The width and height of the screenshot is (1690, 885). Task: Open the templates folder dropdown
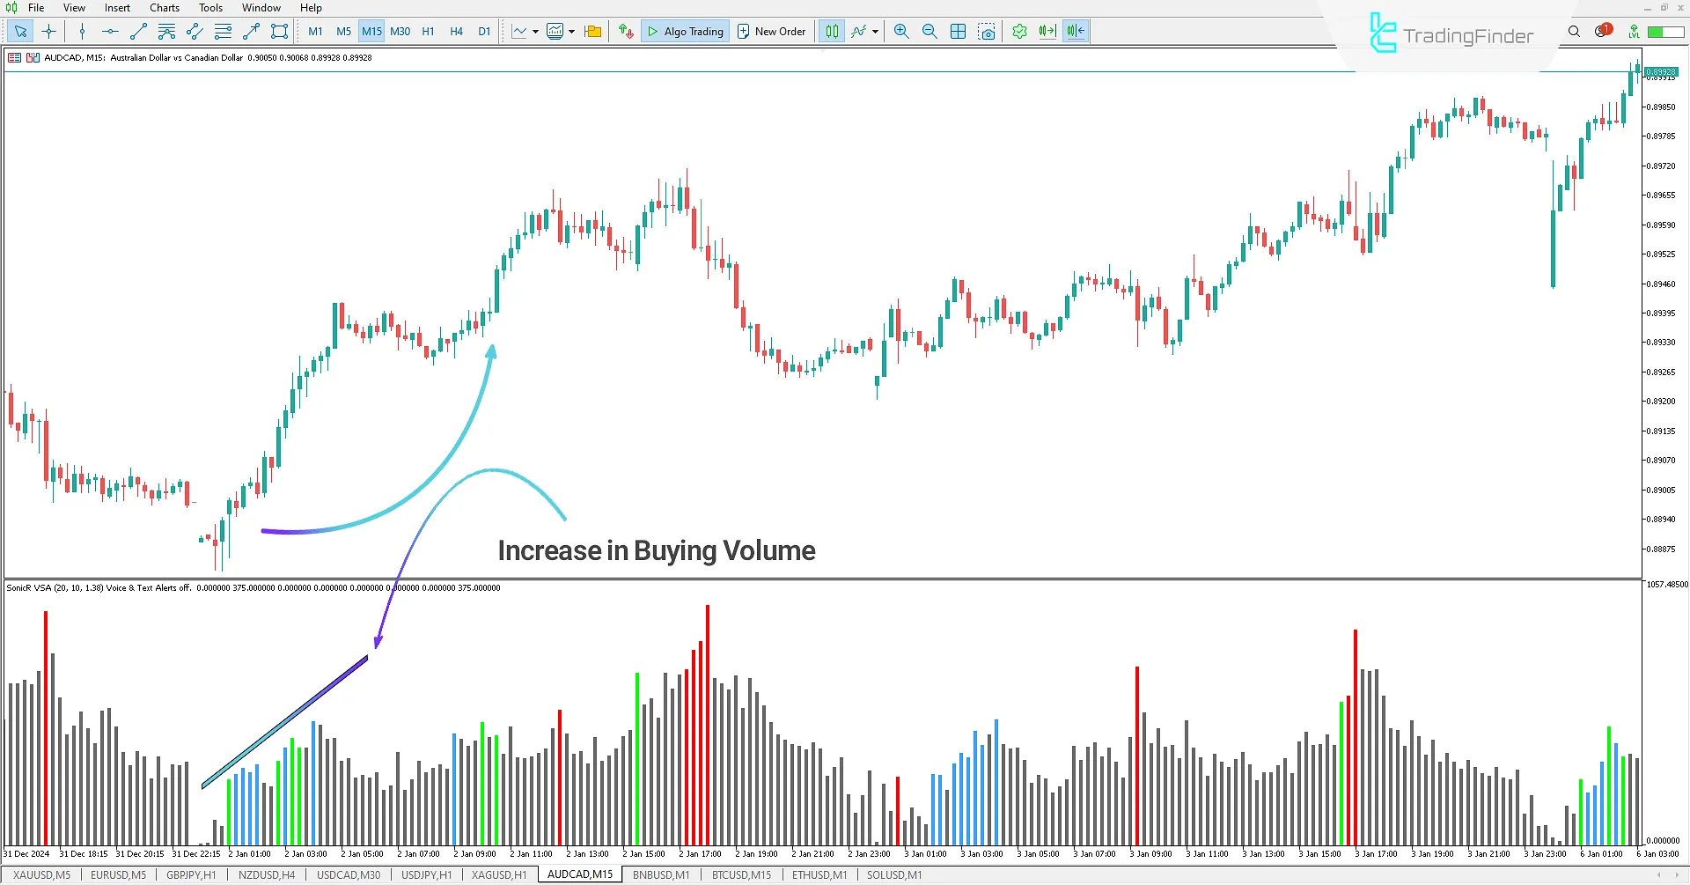point(591,31)
